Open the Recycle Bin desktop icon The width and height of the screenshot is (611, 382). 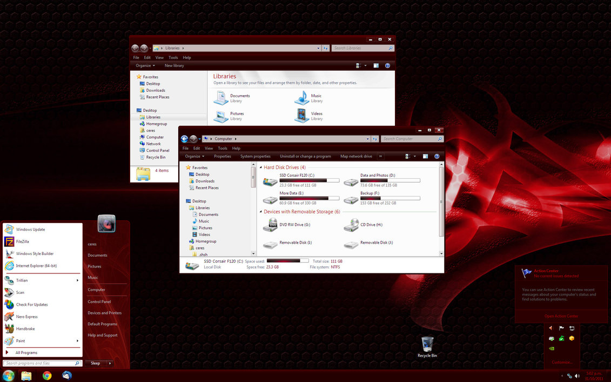click(x=427, y=345)
